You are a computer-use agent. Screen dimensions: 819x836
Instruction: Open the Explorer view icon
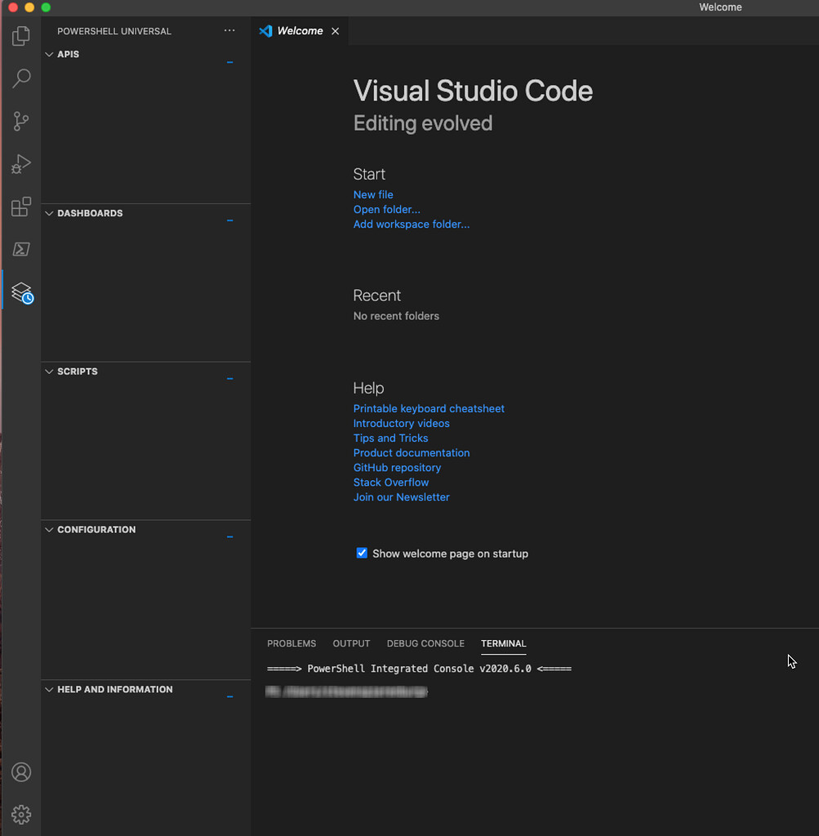coord(20,35)
